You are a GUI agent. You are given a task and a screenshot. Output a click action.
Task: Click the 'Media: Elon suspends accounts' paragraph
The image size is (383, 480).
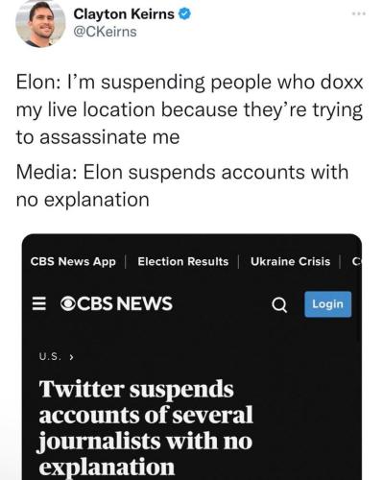pyautogui.click(x=182, y=185)
